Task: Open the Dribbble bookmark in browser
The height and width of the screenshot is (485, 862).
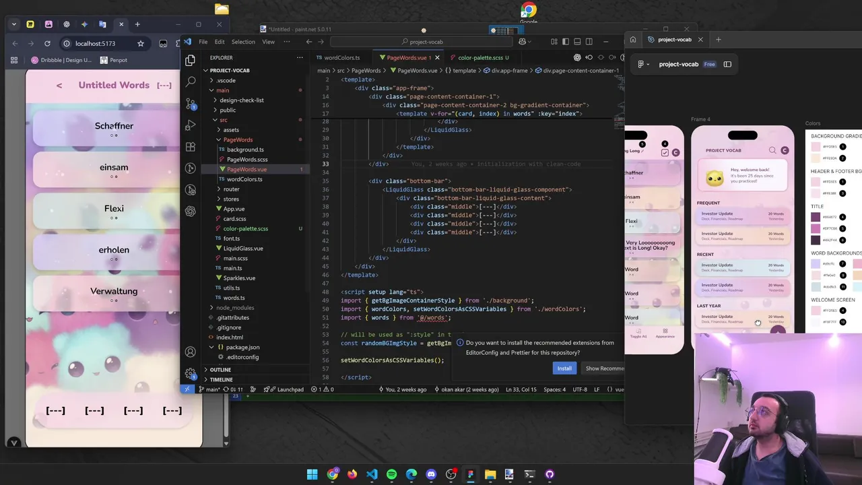Action: click(x=61, y=60)
